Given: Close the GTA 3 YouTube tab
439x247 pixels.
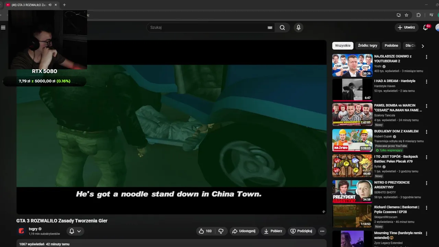Looking at the screenshot, I should pos(56,5).
